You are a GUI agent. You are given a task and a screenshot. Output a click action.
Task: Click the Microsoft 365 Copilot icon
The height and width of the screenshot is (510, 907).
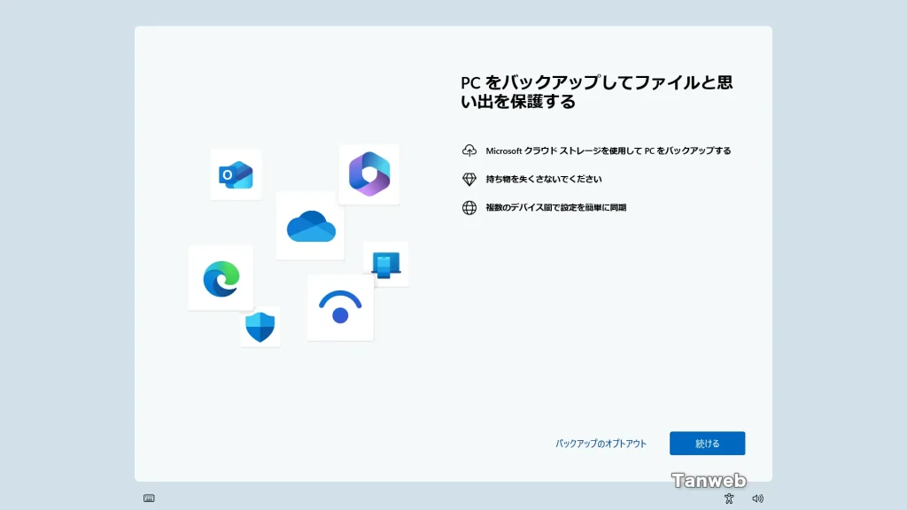[x=369, y=174]
